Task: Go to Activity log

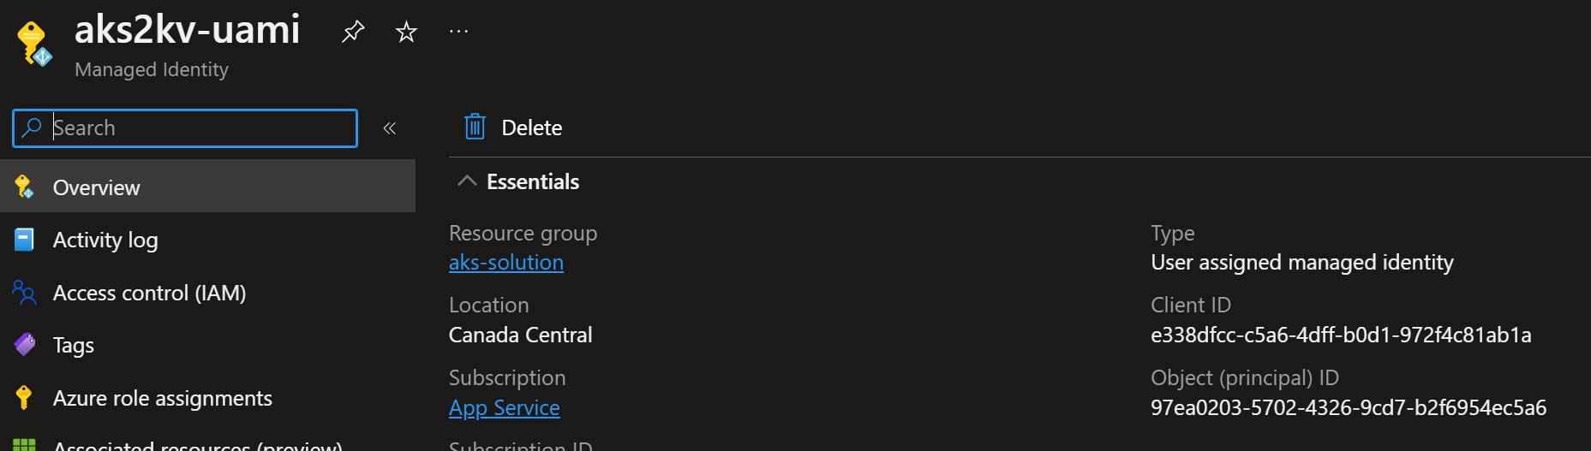Action: pyautogui.click(x=105, y=240)
